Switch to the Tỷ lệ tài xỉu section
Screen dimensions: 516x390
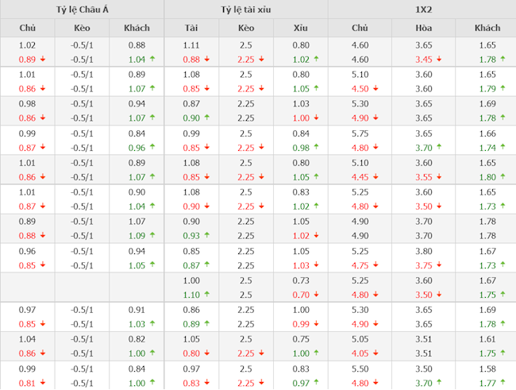pyautogui.click(x=246, y=10)
